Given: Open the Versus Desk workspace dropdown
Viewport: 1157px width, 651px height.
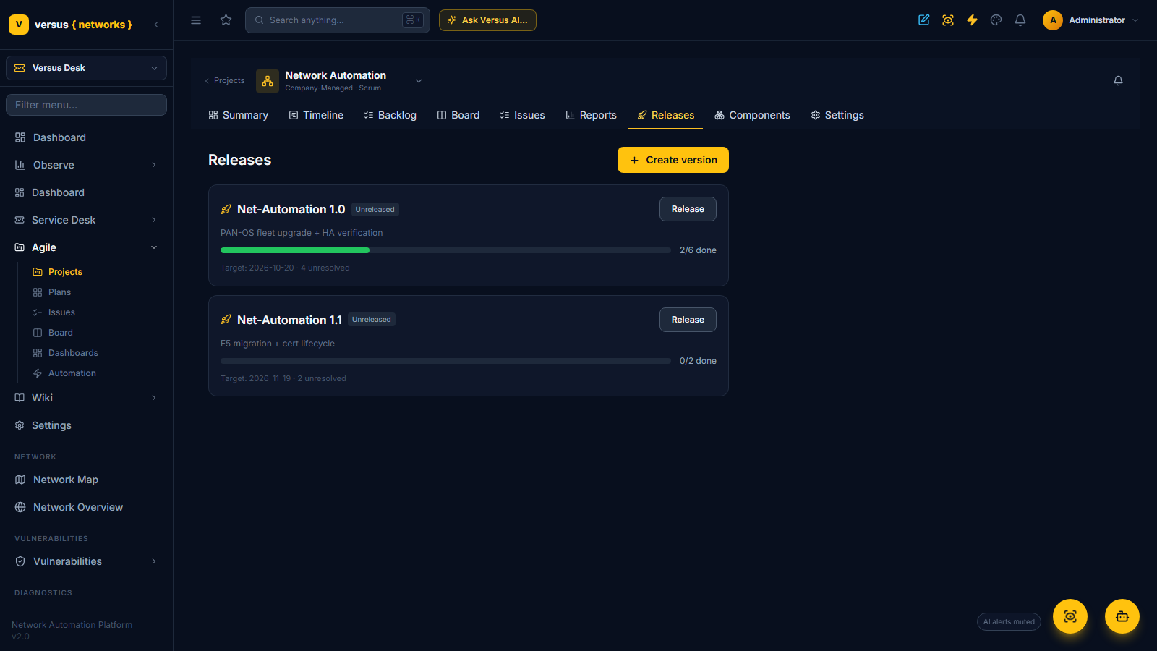Looking at the screenshot, I should tap(86, 68).
